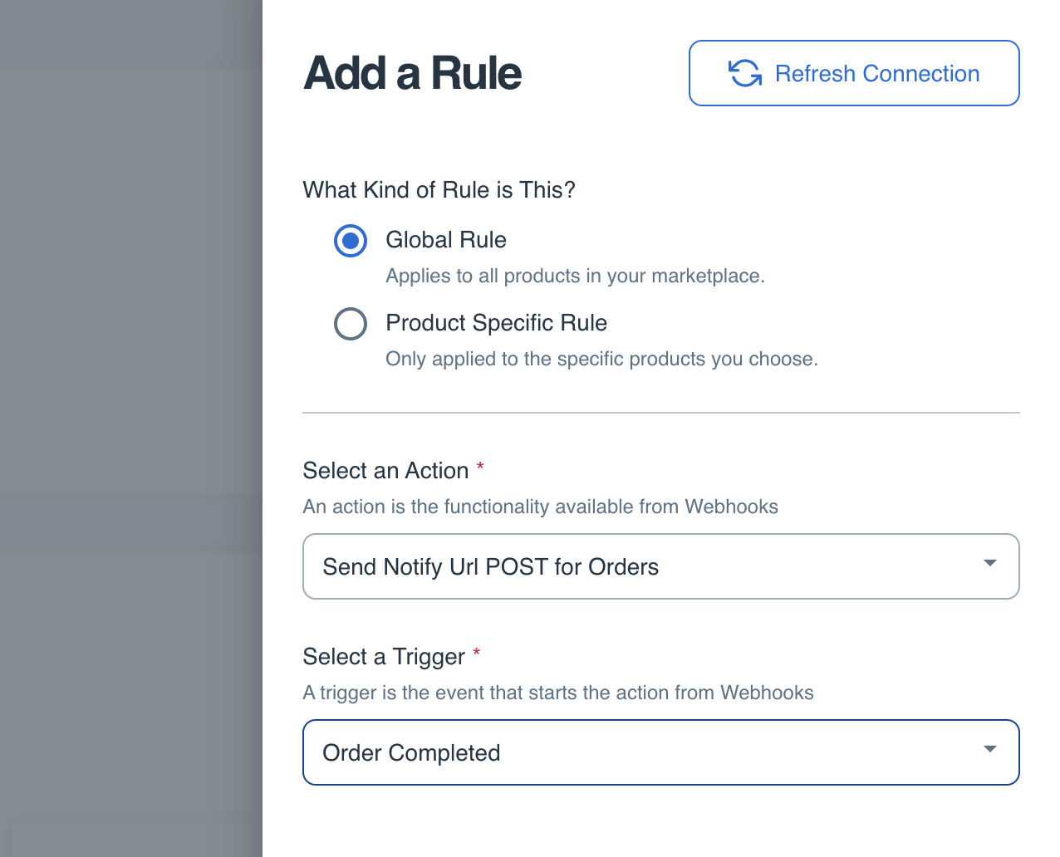
Task: Select the Global Rule radio button
Action: point(351,241)
